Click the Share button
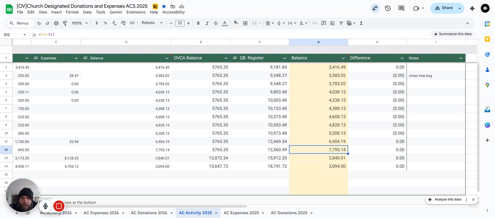Image resolution: width=495 pixels, height=218 pixels. pyautogui.click(x=444, y=8)
